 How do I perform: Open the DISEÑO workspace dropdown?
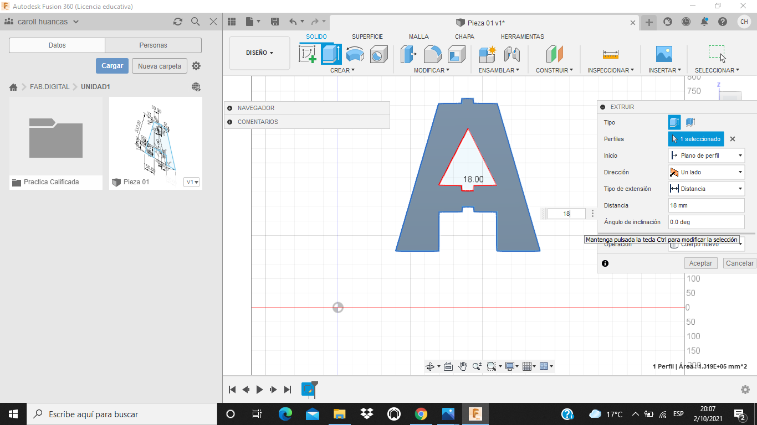click(259, 53)
